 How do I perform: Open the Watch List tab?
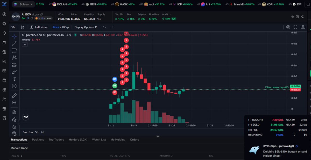point(99,140)
